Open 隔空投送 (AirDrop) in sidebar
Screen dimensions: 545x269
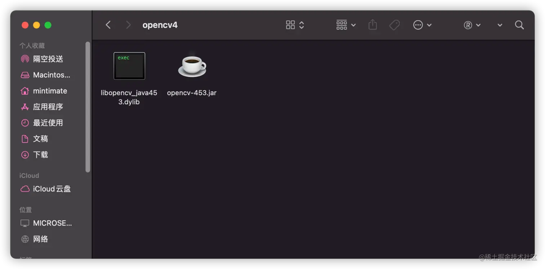coord(48,59)
